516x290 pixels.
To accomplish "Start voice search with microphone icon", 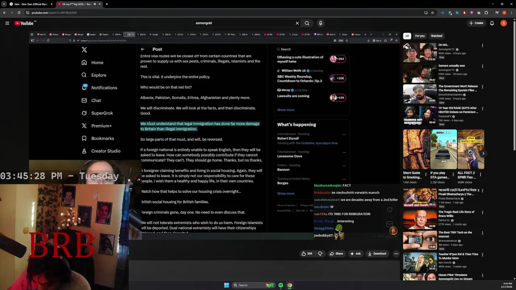I will (320, 23).
